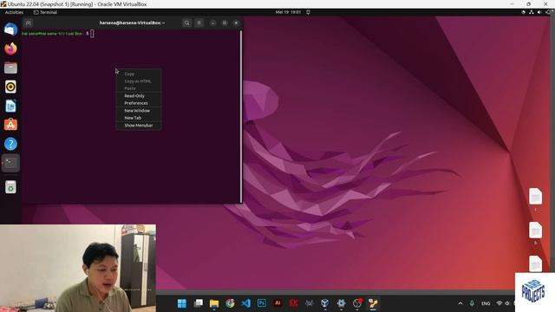The height and width of the screenshot is (312, 555).
Task: Click the active app at taskbar end
Action: click(373, 303)
